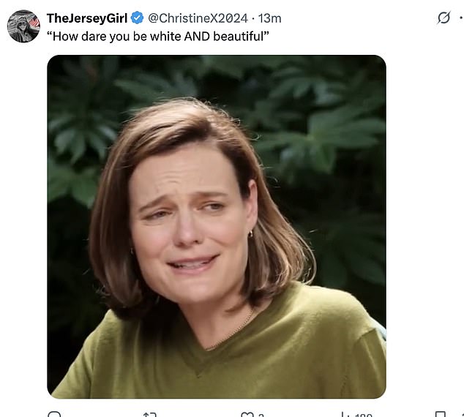Click the TheJerseyGirl display name

[x=87, y=18]
